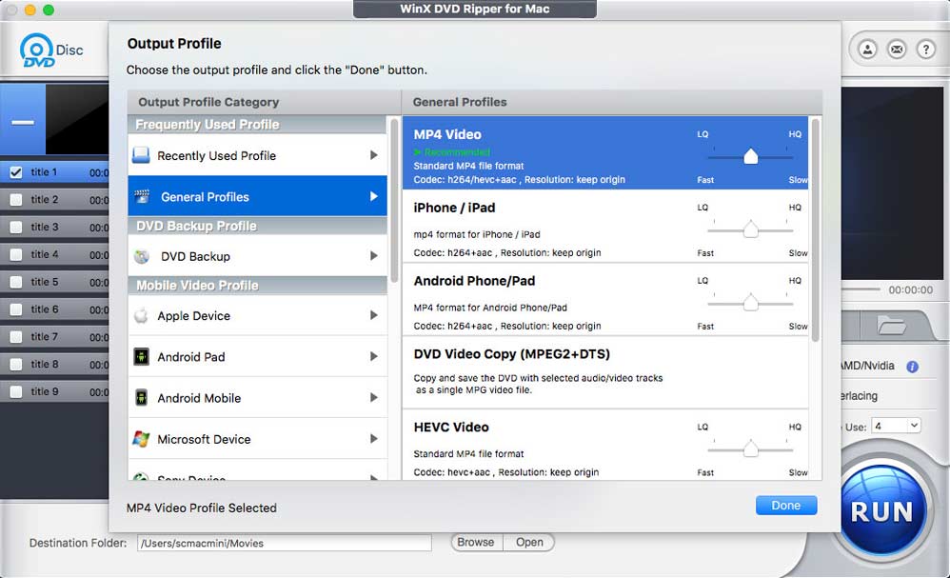The image size is (950, 578).
Task: Adjust the iPhone / iPad quality slider
Action: (750, 229)
